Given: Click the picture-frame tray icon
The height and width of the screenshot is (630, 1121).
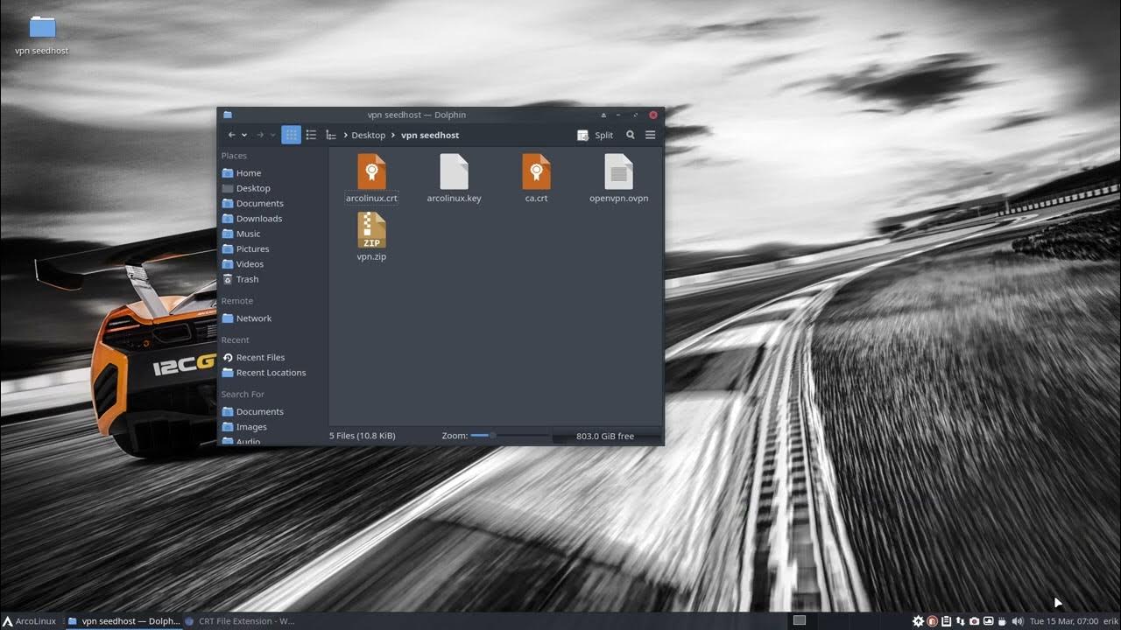Looking at the screenshot, I should point(989,621).
